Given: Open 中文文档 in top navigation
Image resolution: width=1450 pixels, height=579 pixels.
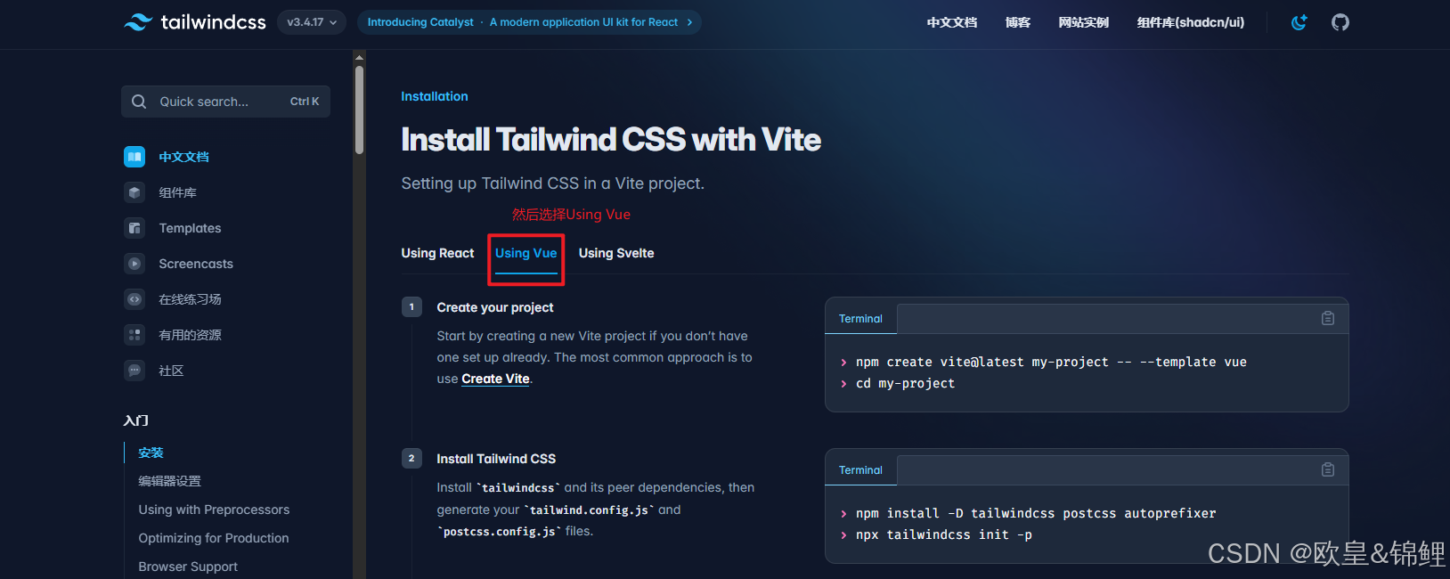Looking at the screenshot, I should pyautogui.click(x=951, y=22).
